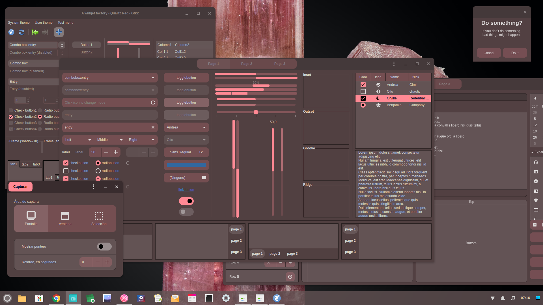Viewport: 543px width, 305px height.
Task: Click the green go-to-first arrow icon
Action: (x=35, y=32)
